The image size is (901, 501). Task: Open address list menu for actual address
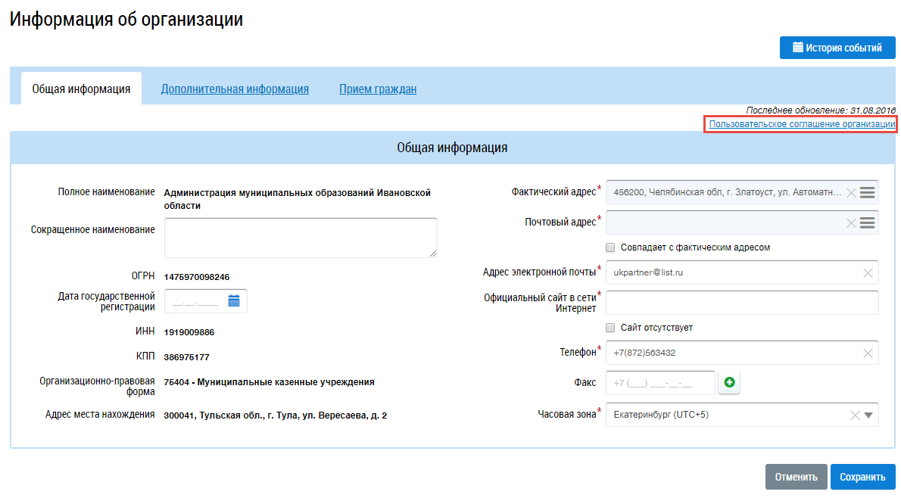pyautogui.click(x=868, y=192)
